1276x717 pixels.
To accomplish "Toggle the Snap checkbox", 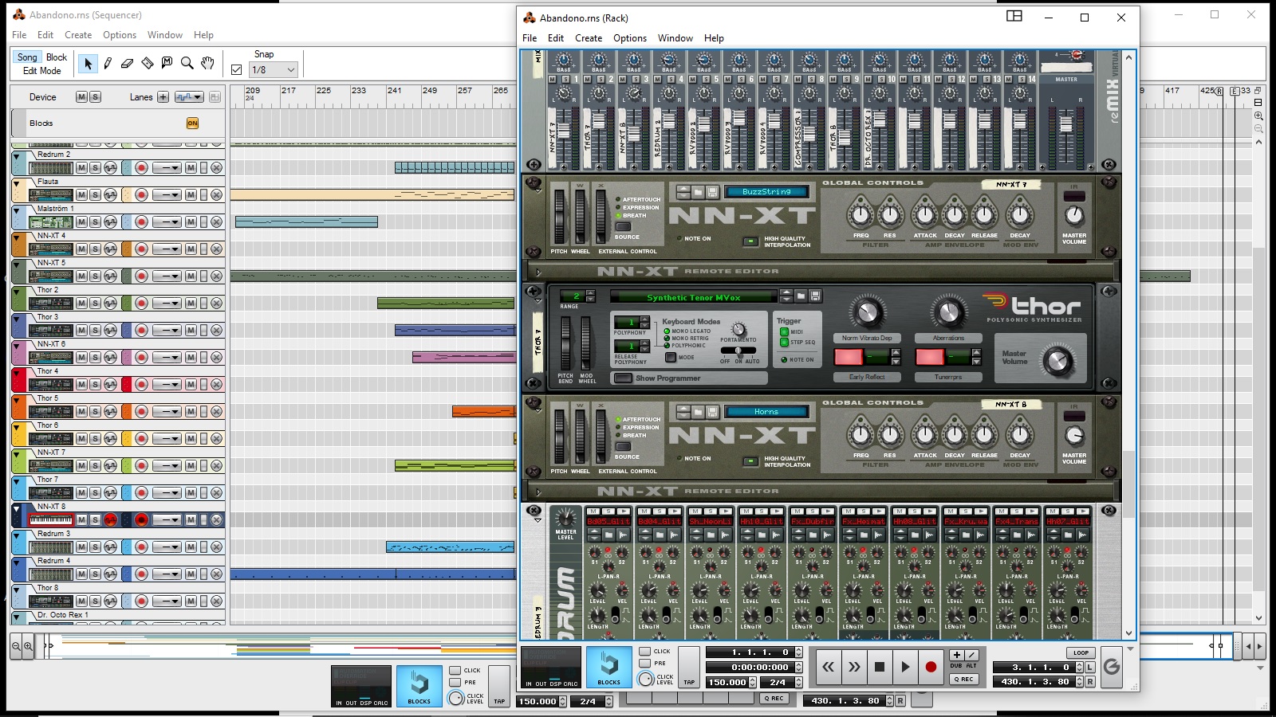I will click(236, 70).
